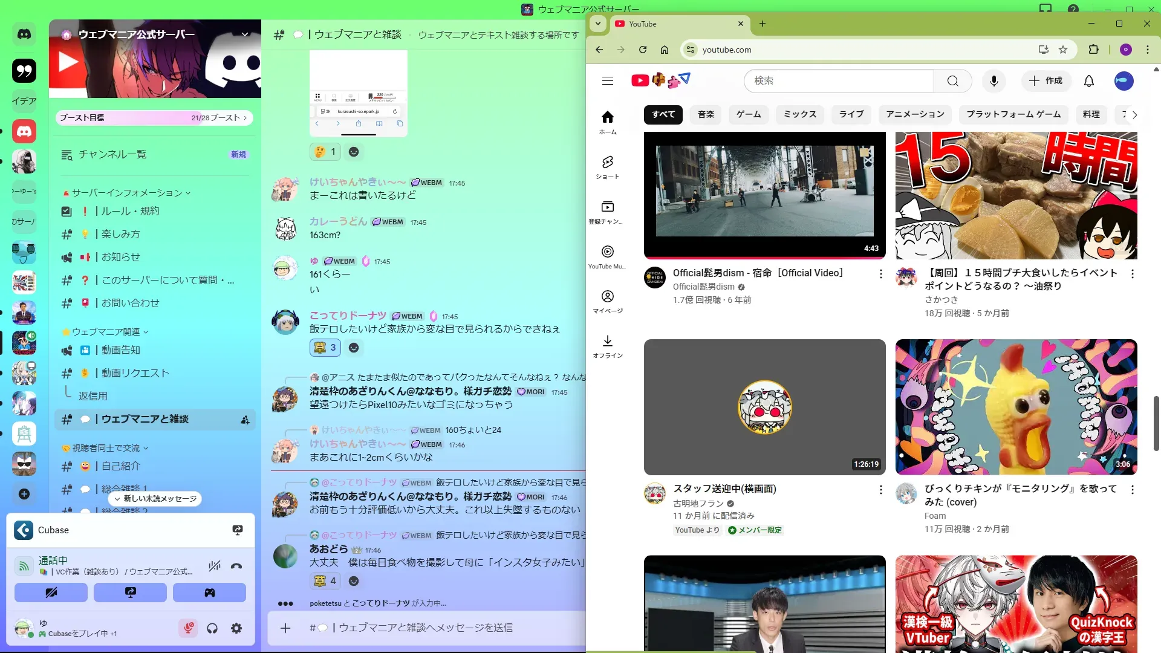Collapse the ウェブマニア関連 channel category

point(106,332)
